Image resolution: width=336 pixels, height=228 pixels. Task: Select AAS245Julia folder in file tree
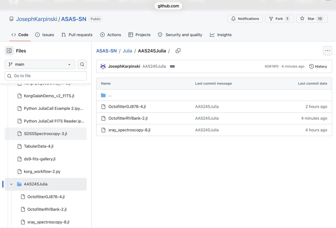click(x=46, y=184)
